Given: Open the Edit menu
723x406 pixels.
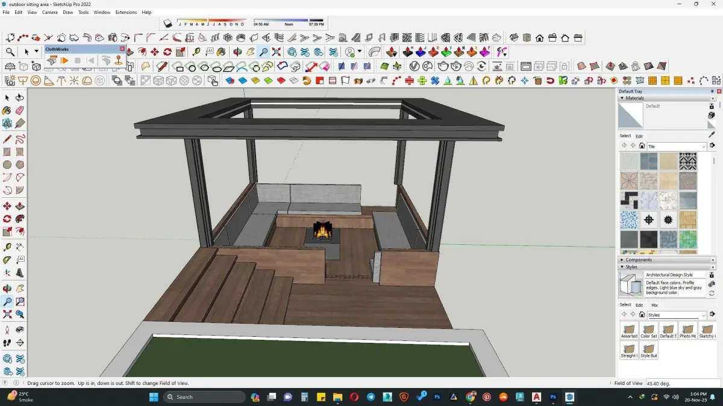Looking at the screenshot, I should point(19,12).
